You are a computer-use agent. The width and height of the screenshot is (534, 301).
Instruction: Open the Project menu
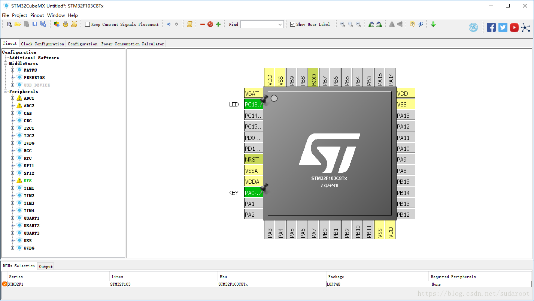click(19, 15)
